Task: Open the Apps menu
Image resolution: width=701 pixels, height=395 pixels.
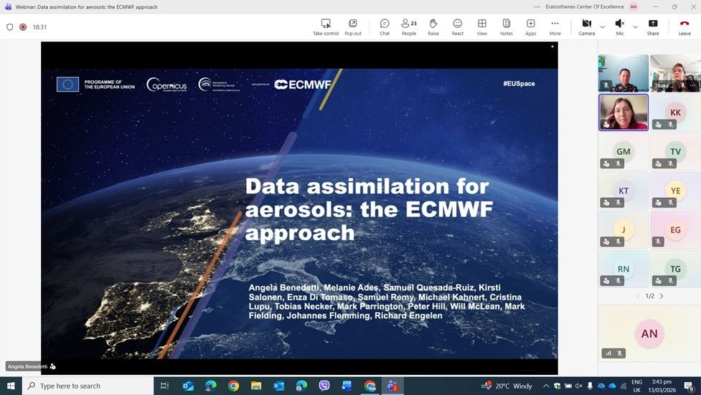Action: click(530, 27)
